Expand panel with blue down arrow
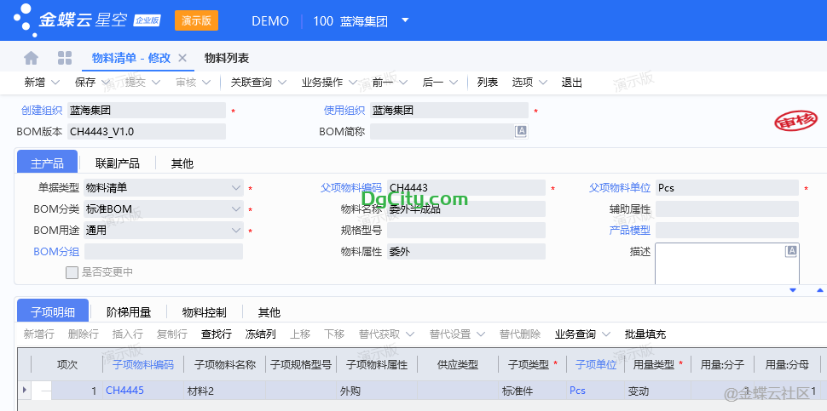Viewport: 827px width, 411px height. point(792,290)
